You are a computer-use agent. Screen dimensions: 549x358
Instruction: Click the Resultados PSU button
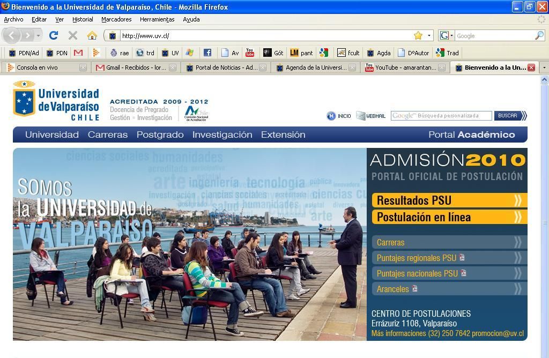pos(449,200)
